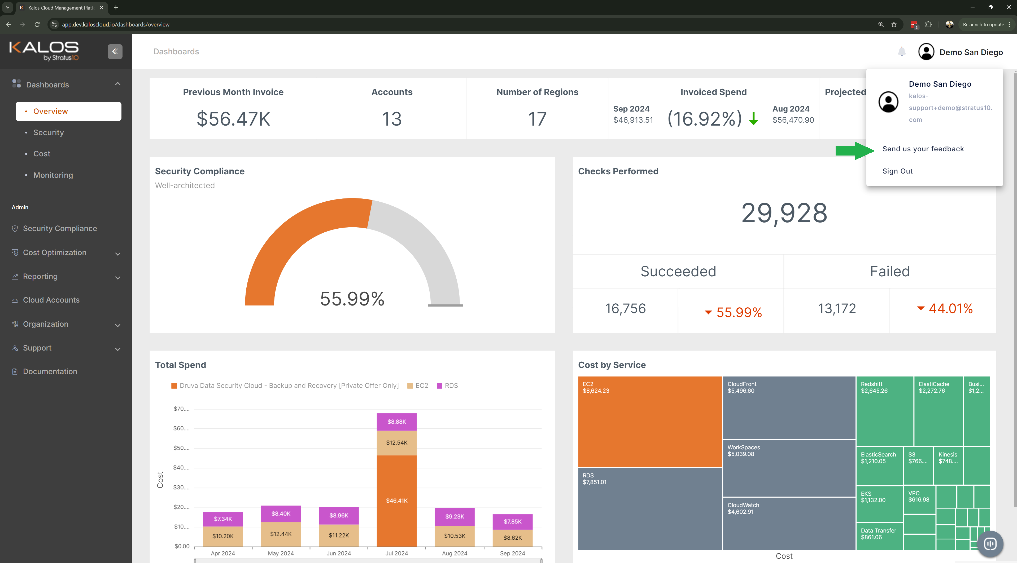Open the Security dashboard item
Viewport: 1017px width, 563px height.
click(49, 132)
